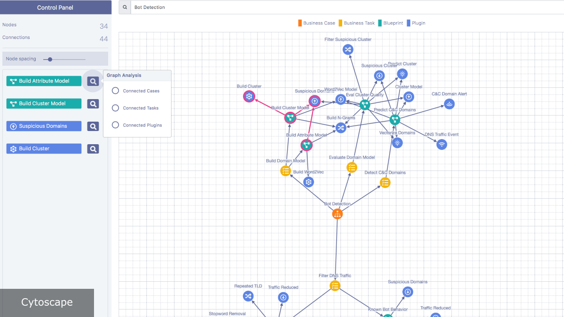Select the Eval Cluster Quality blueprint node
564x317 pixels.
(365, 105)
